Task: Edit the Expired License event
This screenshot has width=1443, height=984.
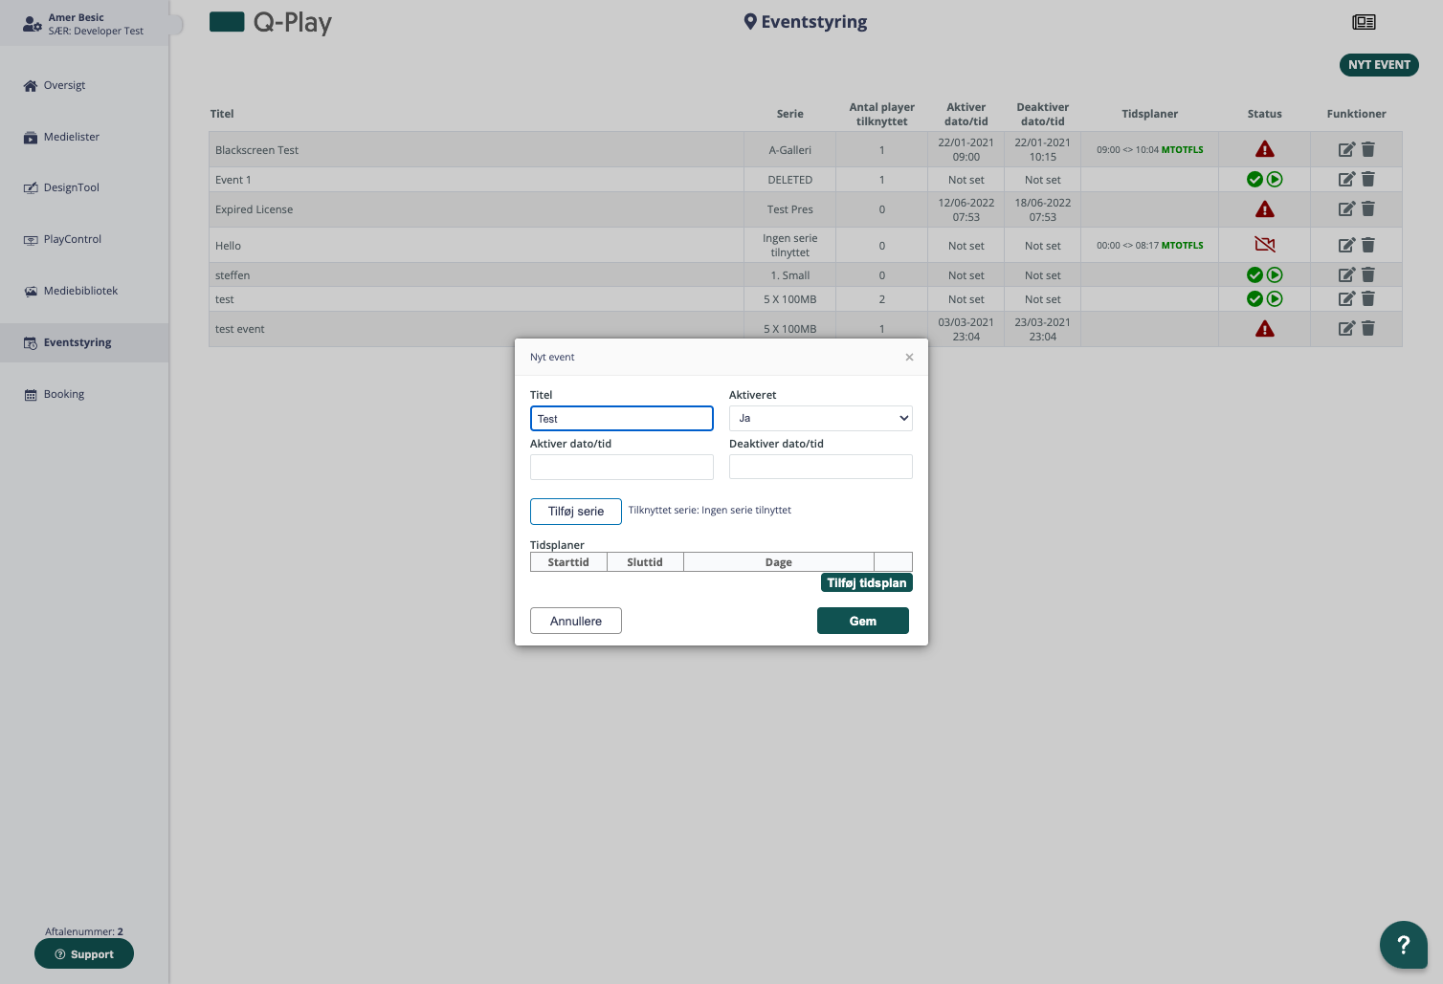Action: coord(1346,208)
